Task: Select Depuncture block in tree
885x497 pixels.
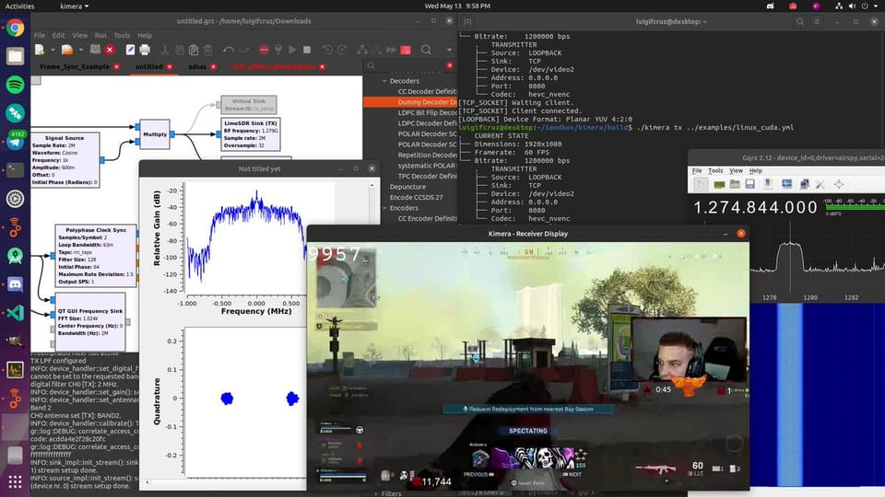Action: pos(407,187)
